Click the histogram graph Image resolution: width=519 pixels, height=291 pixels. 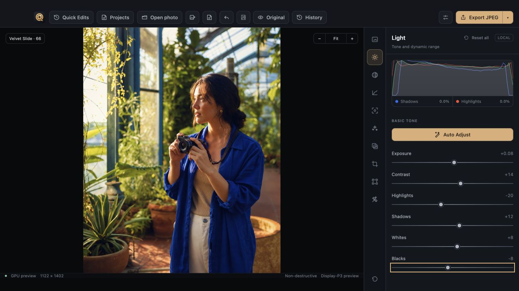[453, 78]
